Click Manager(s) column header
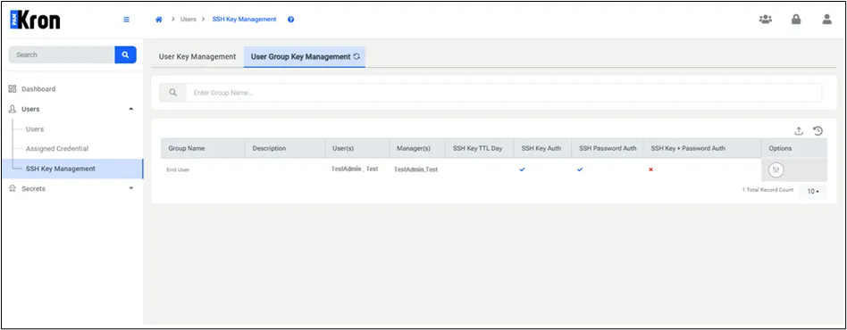The width and height of the screenshot is (847, 330). pyautogui.click(x=417, y=148)
